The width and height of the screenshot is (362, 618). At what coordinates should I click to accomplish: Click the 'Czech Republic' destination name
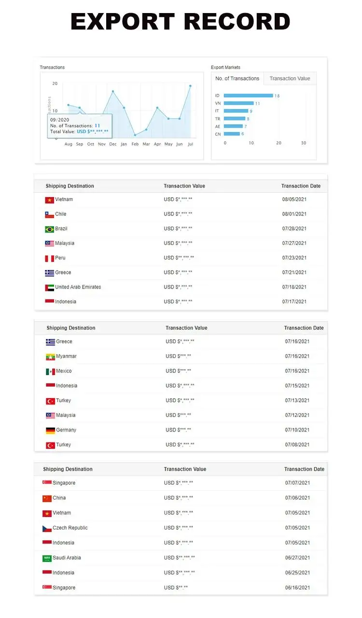click(x=70, y=528)
